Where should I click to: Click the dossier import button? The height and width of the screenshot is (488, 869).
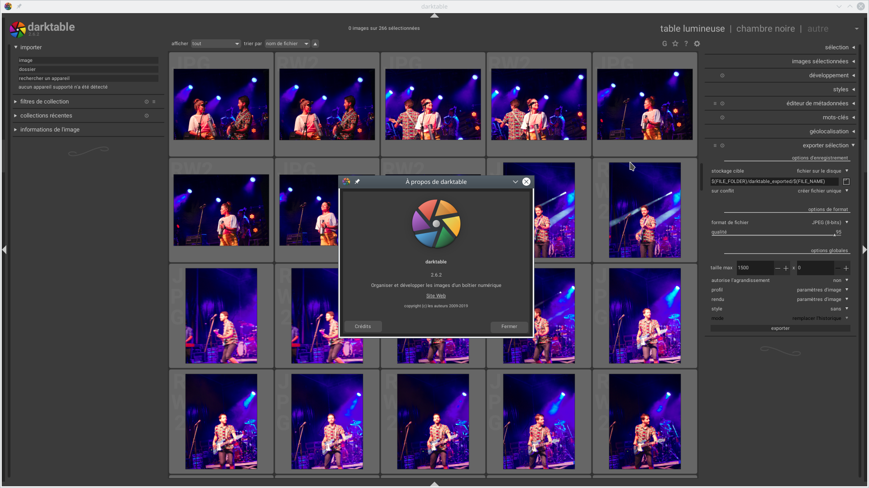(88, 70)
